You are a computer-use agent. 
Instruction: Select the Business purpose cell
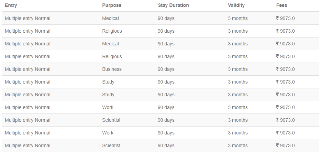[112, 69]
